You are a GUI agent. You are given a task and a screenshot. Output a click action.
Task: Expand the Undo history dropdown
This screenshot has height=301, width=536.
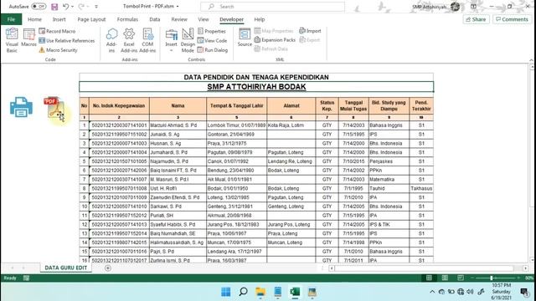pyautogui.click(x=73, y=7)
